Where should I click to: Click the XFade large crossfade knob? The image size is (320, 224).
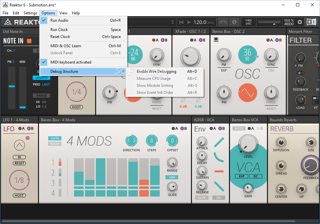pos(190,57)
